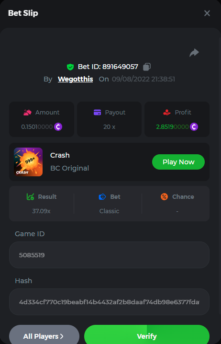
Task: Copy the Bet ID with copy icon
Action: (147, 67)
